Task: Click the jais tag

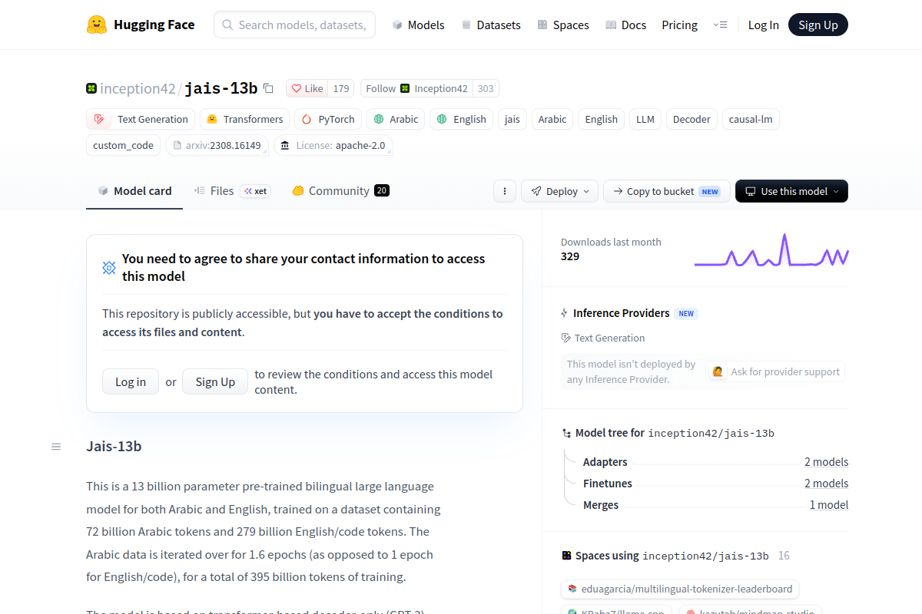Action: pos(512,119)
